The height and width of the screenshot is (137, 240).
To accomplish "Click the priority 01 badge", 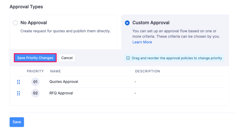I will (35, 82).
